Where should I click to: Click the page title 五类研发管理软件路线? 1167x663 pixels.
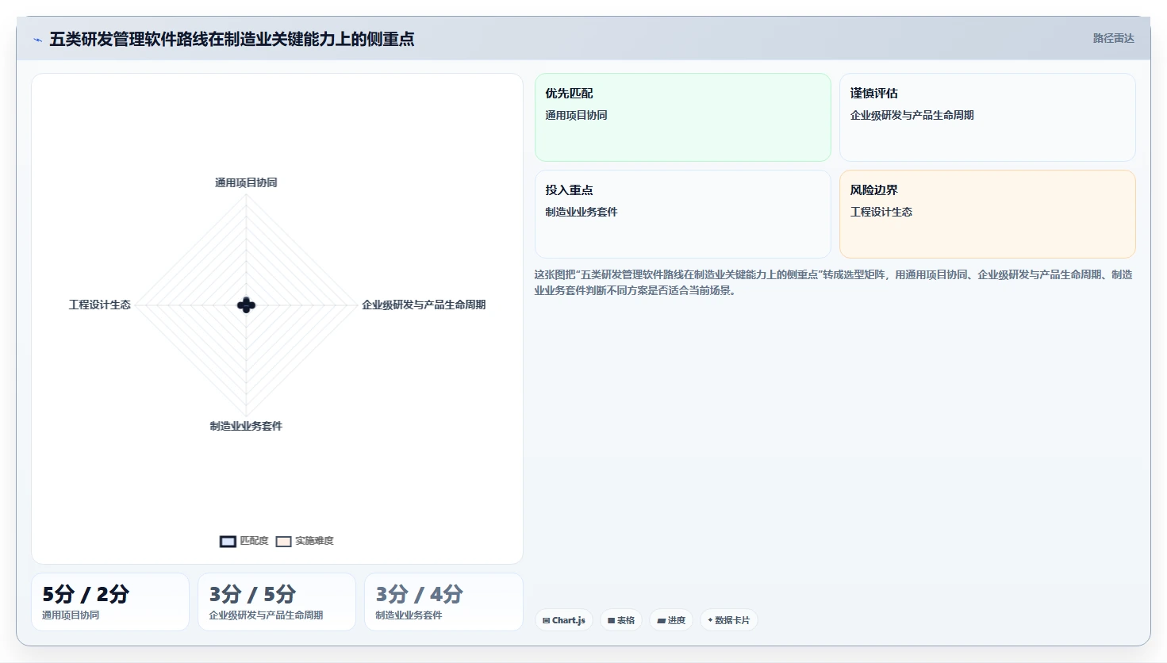tap(232, 39)
